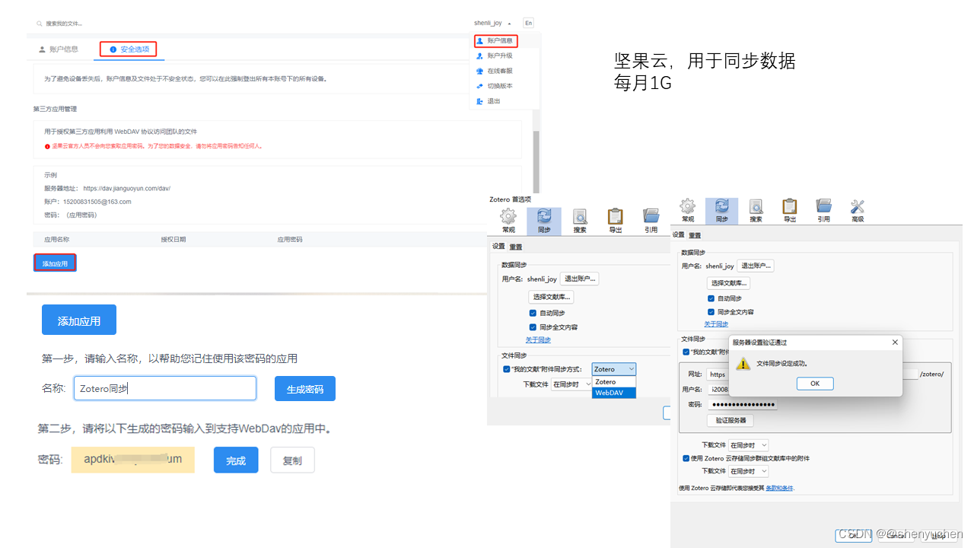Open the 下载文件 dropdown under the group-library checkbox
Screen dimensions: 974x548
tap(748, 471)
